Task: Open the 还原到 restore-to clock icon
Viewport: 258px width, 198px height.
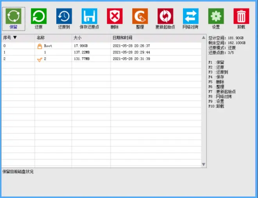Action: 64,16
